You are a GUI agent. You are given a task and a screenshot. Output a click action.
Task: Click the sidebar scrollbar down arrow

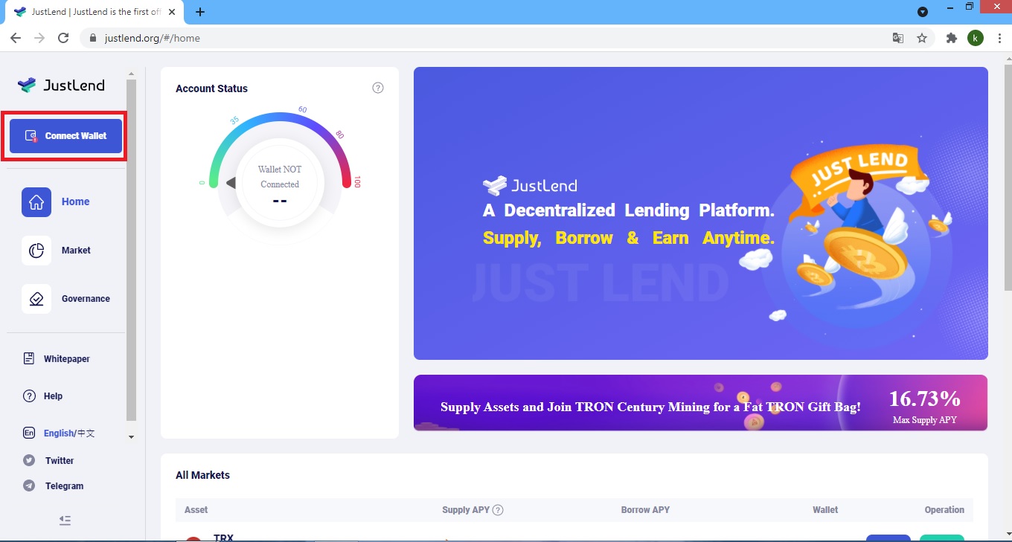(132, 437)
